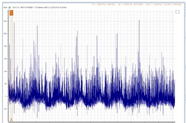This screenshot has width=186, height=123.
Task: Click the tallest signal peak above 120
Action: (x=139, y=20)
